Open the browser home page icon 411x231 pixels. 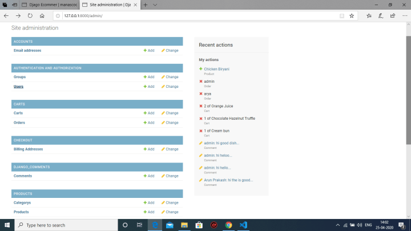[42, 16]
